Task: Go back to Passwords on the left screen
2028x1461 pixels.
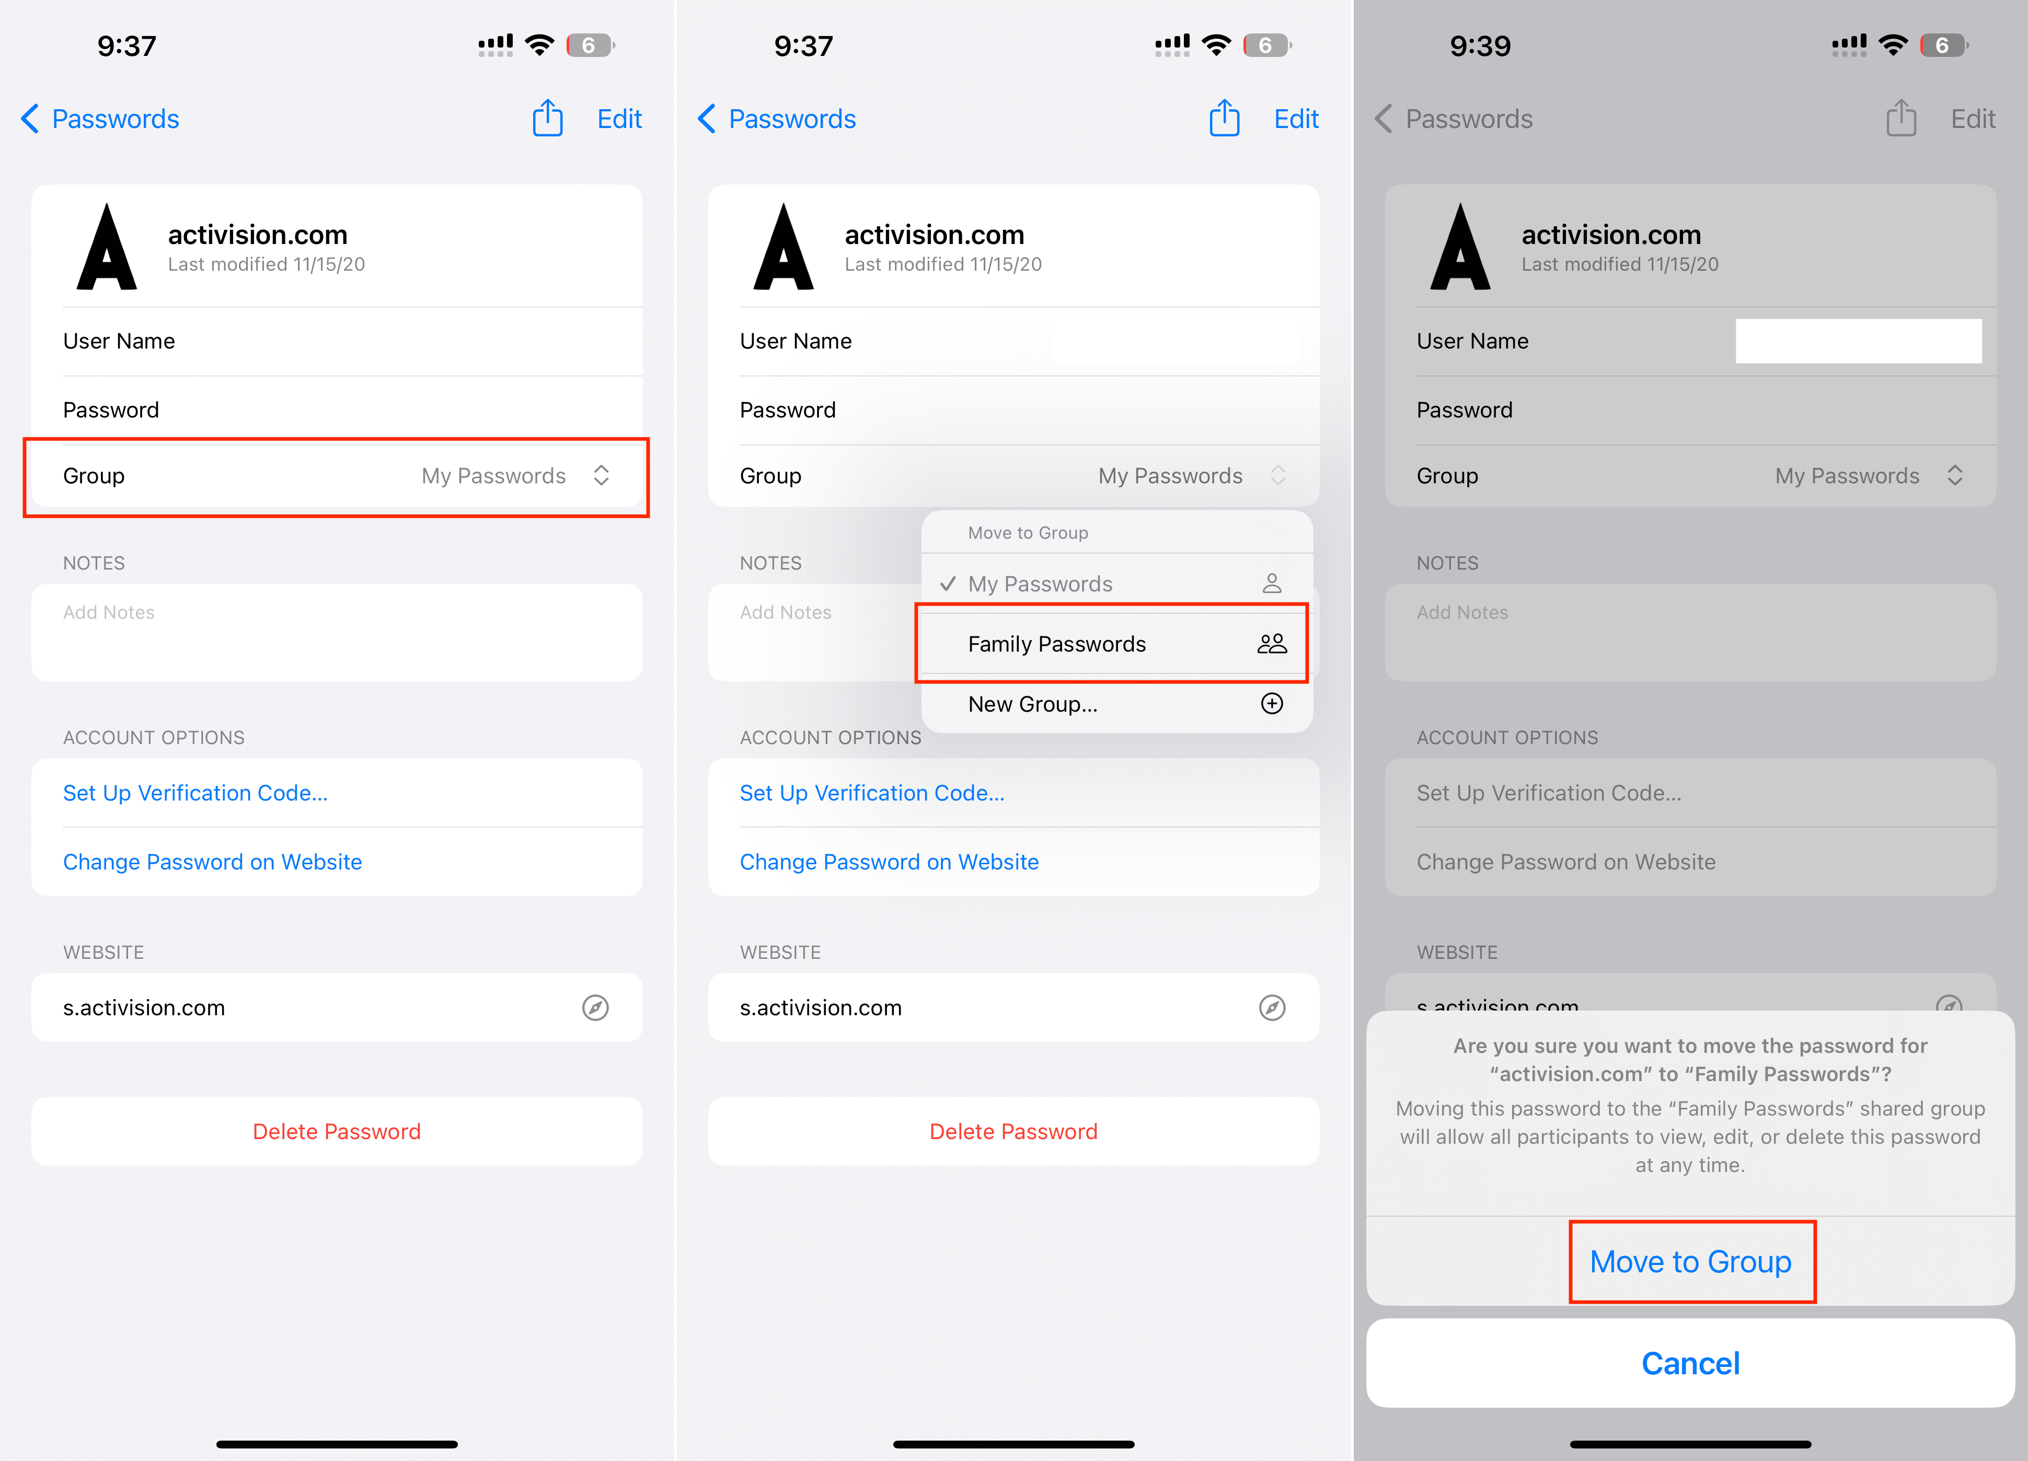Action: 100,119
